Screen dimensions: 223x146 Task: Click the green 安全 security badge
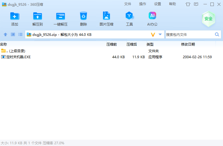[x=208, y=19]
